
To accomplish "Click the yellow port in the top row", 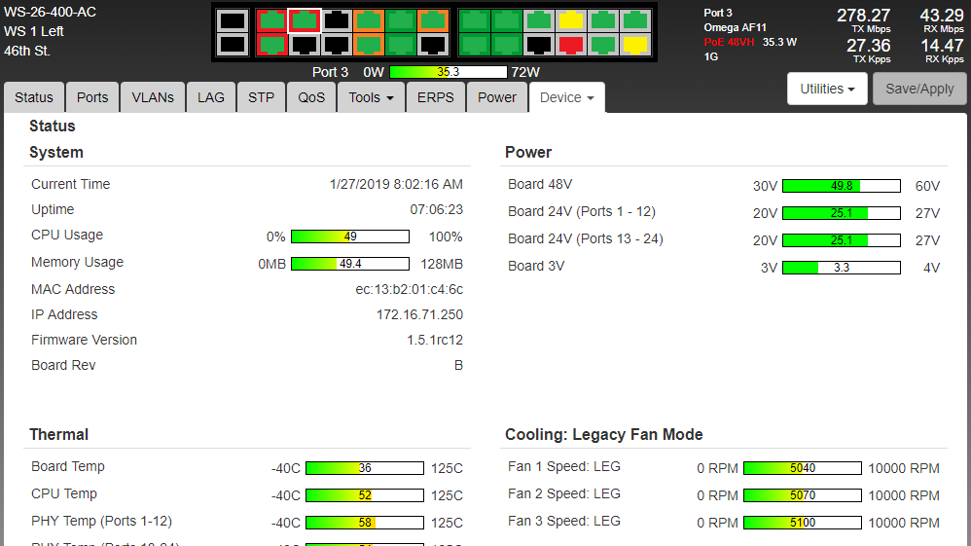I will point(571,20).
